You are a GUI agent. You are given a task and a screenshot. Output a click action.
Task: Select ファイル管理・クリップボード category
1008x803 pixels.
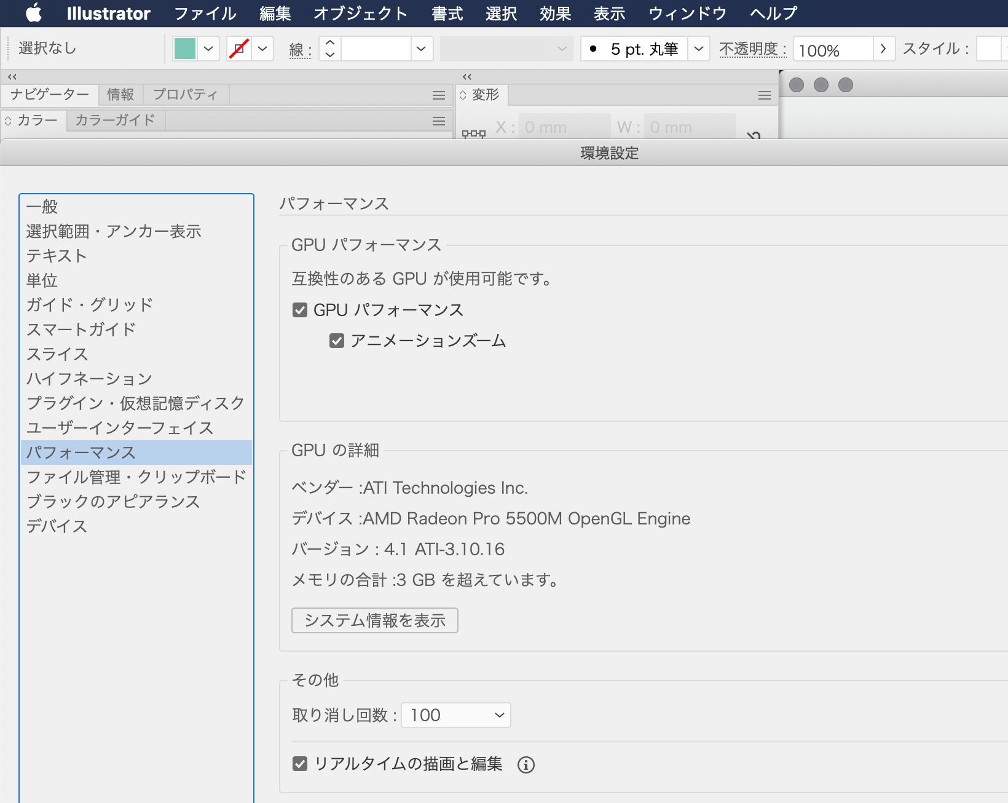(136, 477)
